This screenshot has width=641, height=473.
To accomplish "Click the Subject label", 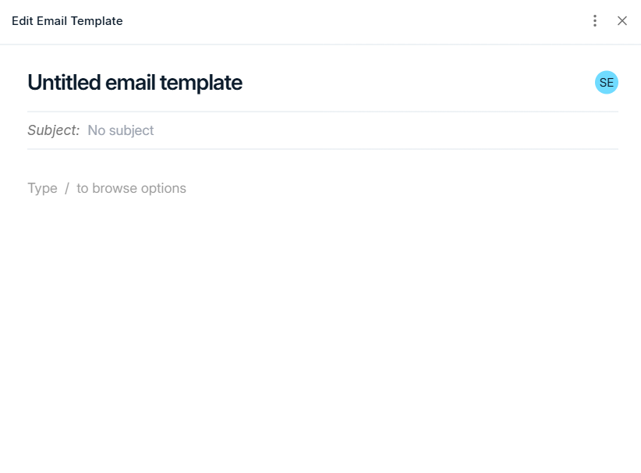I will point(53,130).
